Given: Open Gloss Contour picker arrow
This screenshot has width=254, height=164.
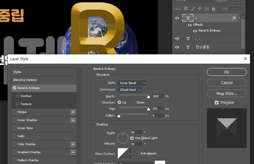Looking at the screenshot, I should click(130, 153).
